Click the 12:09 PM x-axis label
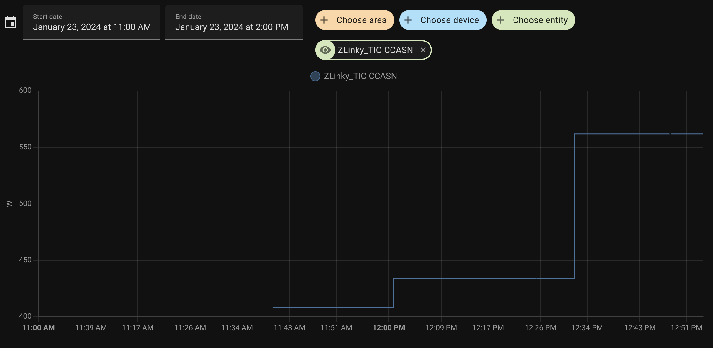This screenshot has height=348, width=713. coord(441,328)
